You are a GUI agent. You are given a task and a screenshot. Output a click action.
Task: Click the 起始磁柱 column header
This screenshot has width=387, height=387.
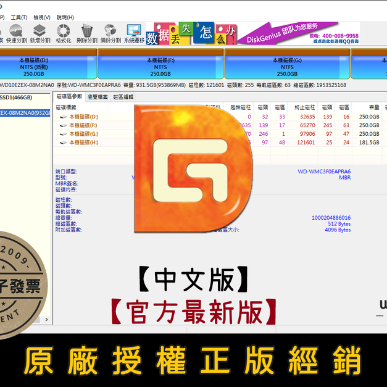click(240, 107)
